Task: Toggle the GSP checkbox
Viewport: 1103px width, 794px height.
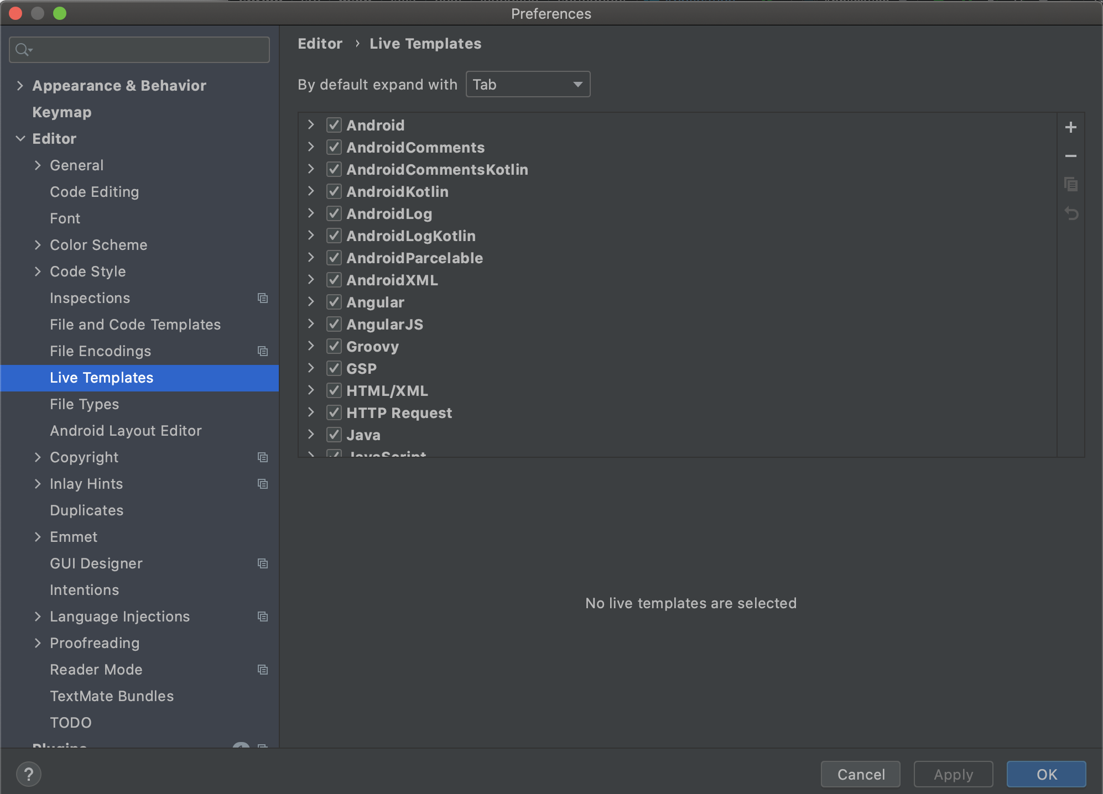Action: click(334, 368)
